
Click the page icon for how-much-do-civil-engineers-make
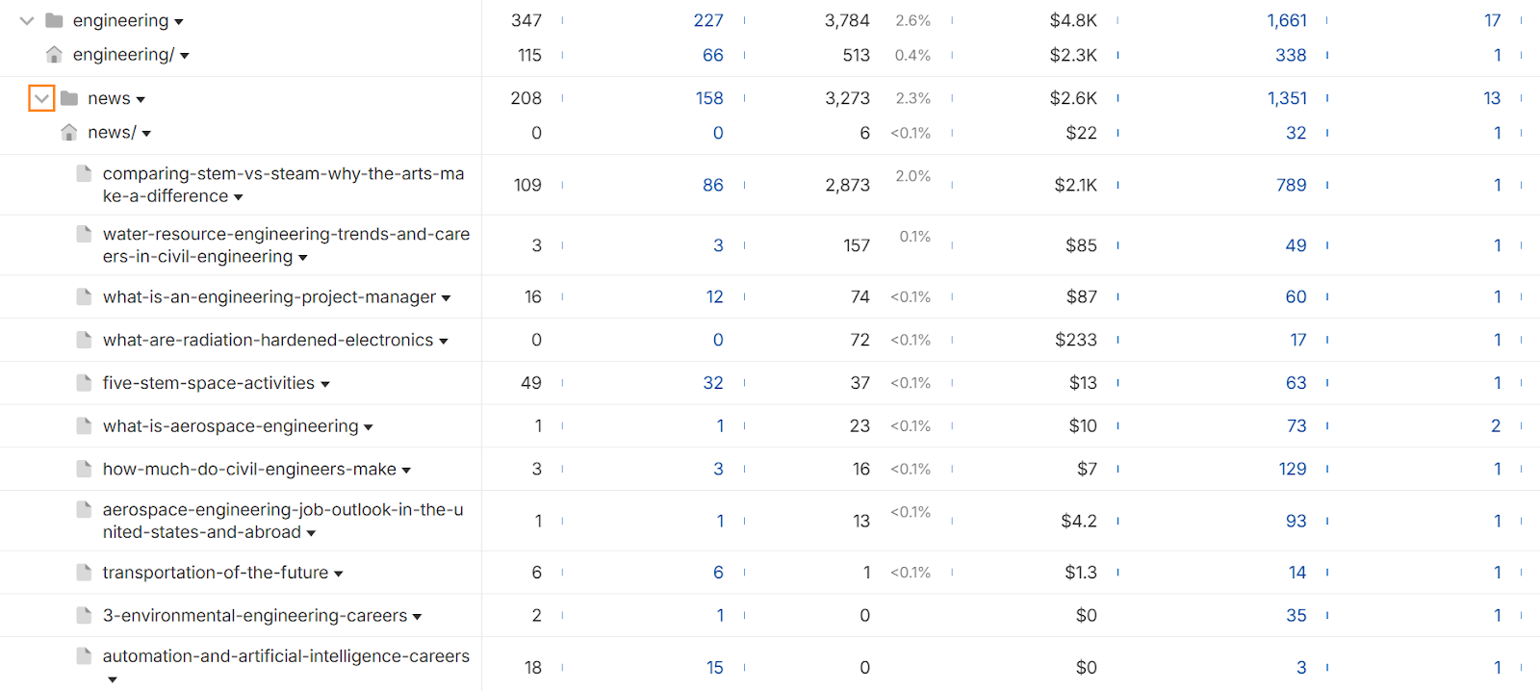coord(85,469)
